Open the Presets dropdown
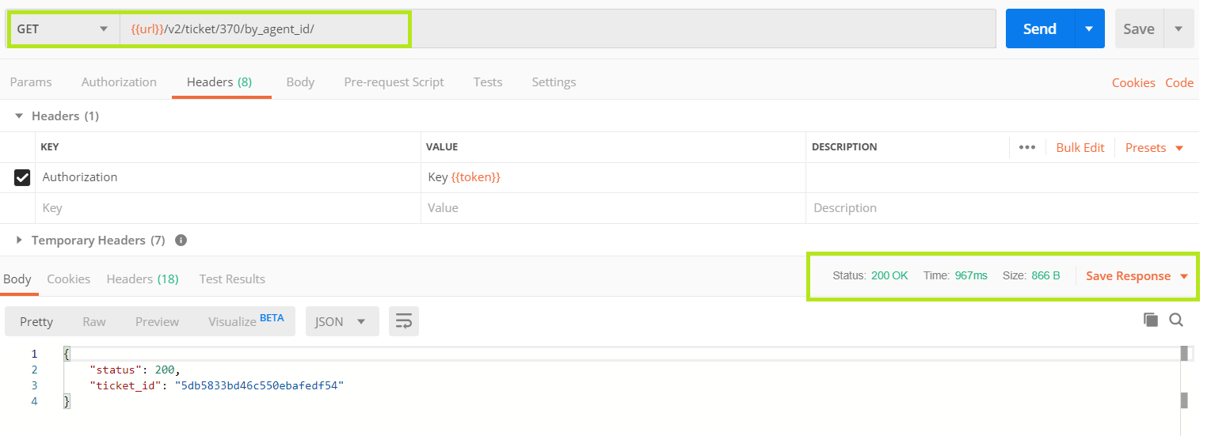The height and width of the screenshot is (436, 1211). tap(1154, 147)
